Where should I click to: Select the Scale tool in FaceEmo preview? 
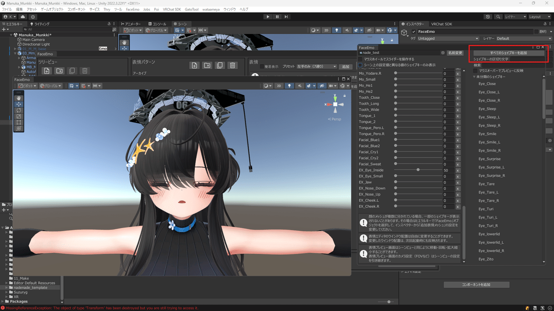click(19, 117)
